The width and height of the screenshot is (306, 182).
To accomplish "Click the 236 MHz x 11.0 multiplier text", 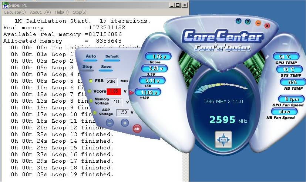I will (224, 102).
